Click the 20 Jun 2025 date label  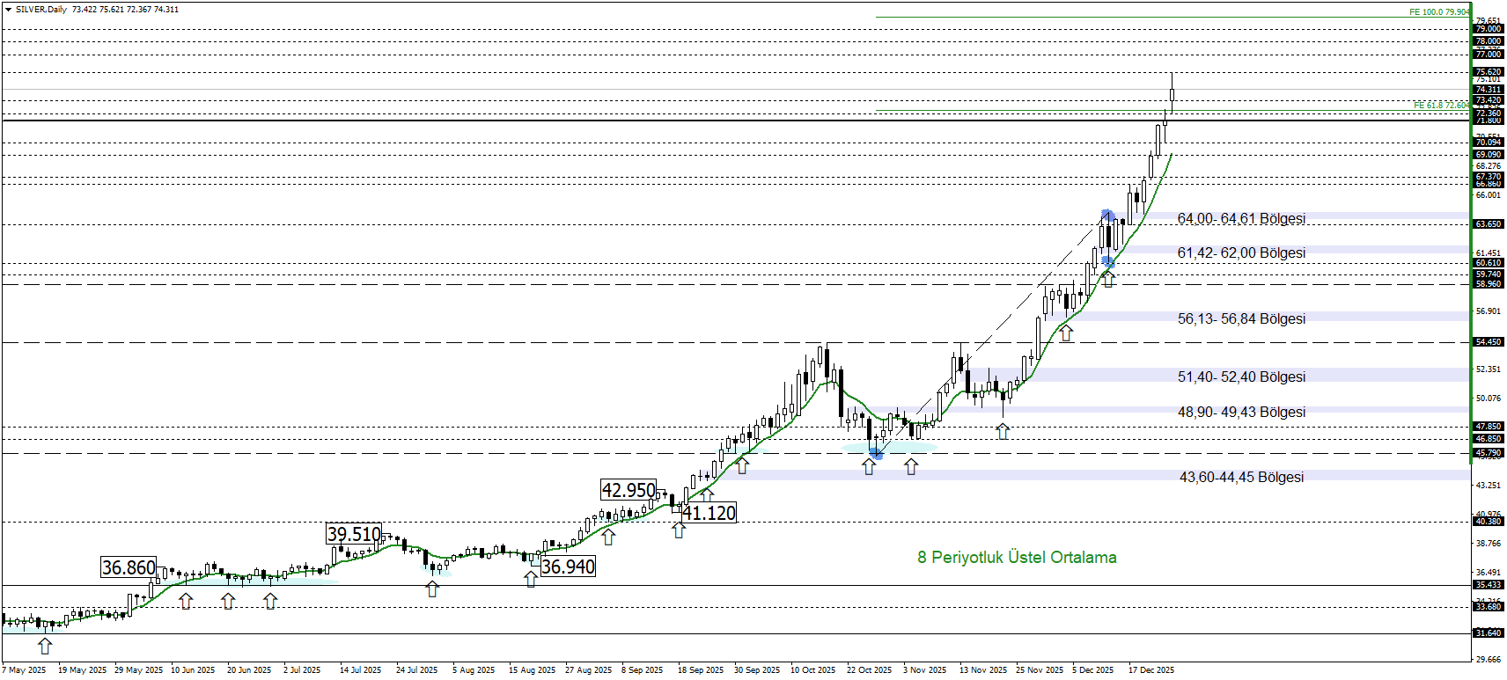coord(249,670)
